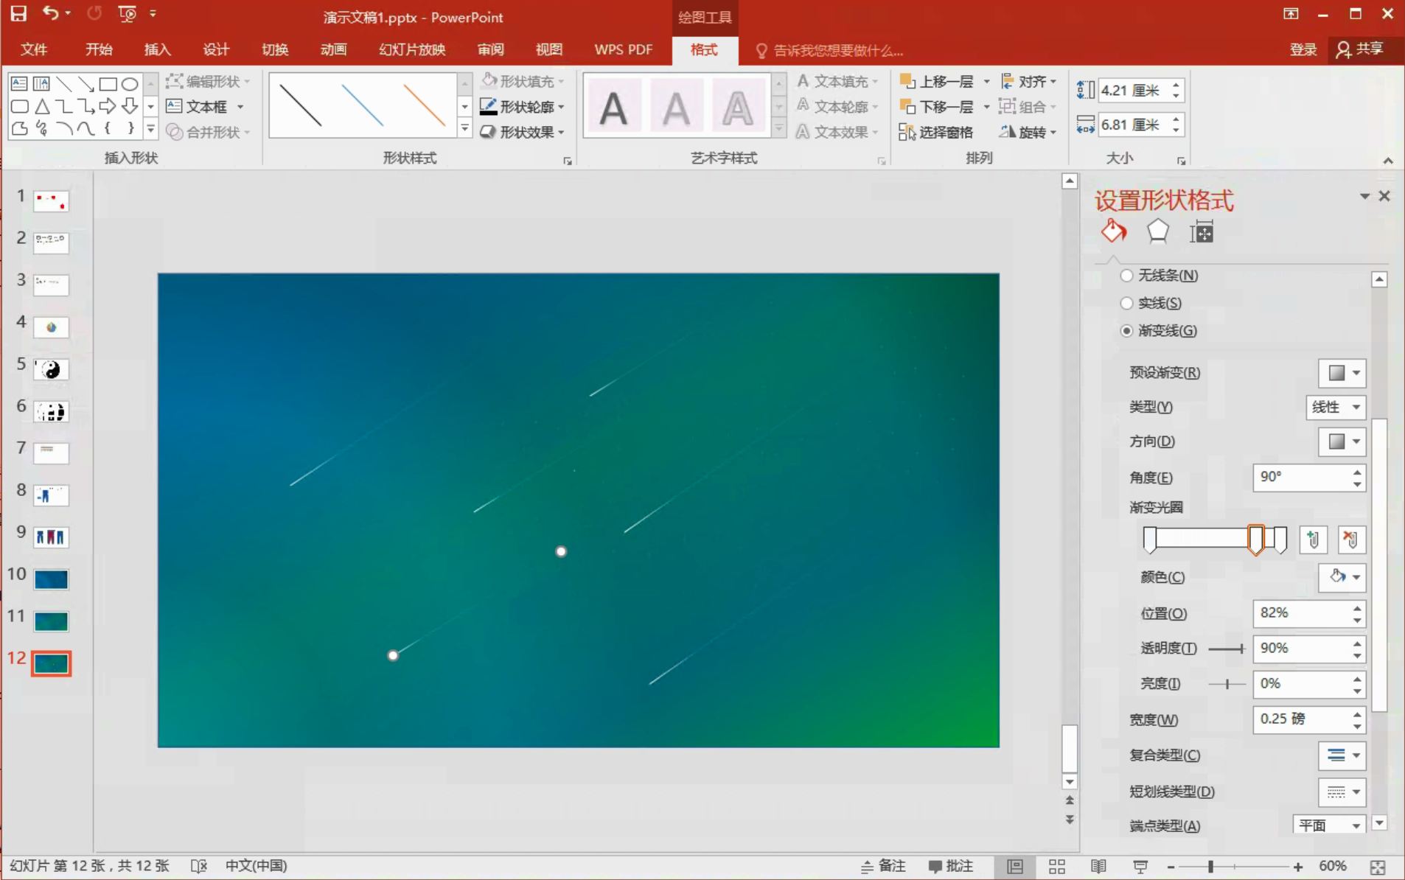The image size is (1405, 880).
Task: Select the triangle shape in shape gallery
Action: (42, 107)
